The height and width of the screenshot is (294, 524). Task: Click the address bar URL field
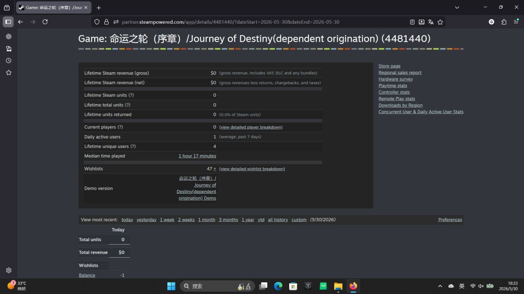(230, 22)
